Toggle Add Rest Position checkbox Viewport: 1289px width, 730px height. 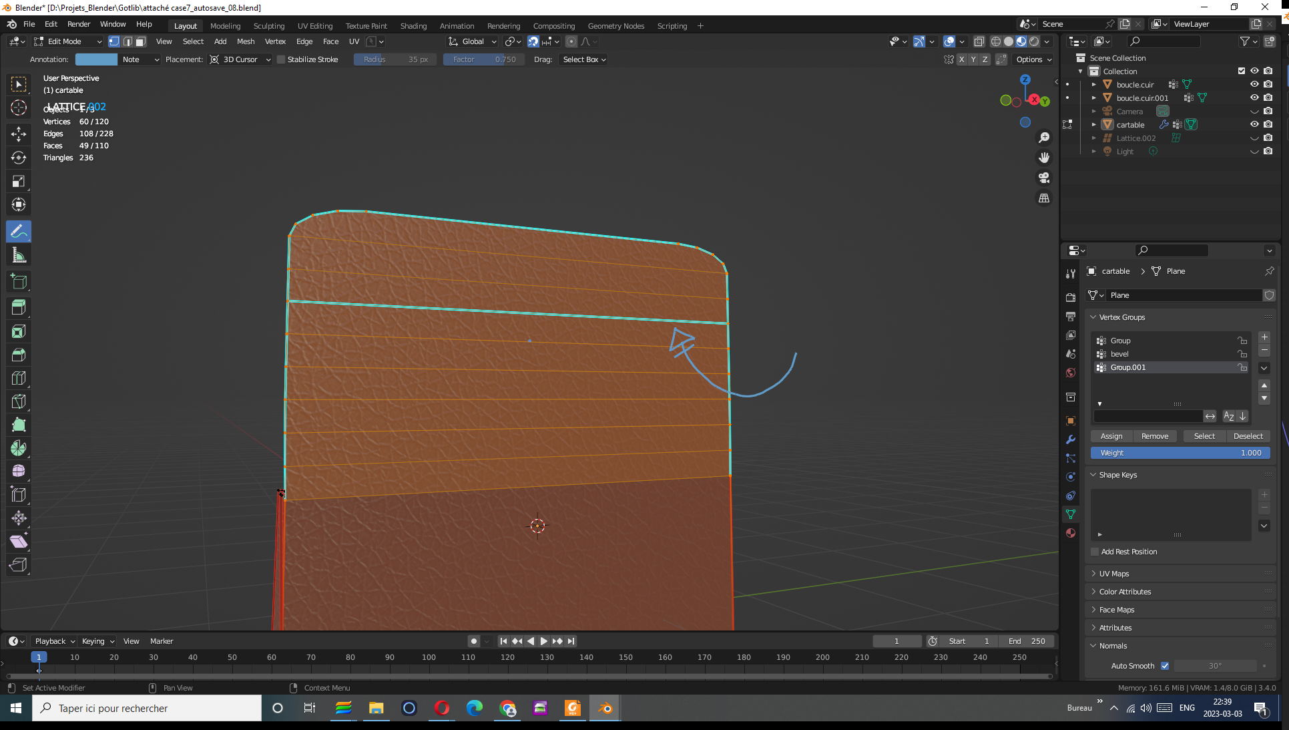[1095, 552]
